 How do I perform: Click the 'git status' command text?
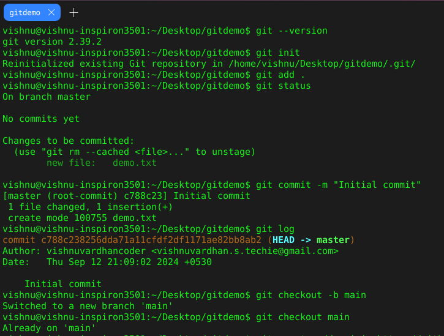tap(284, 86)
